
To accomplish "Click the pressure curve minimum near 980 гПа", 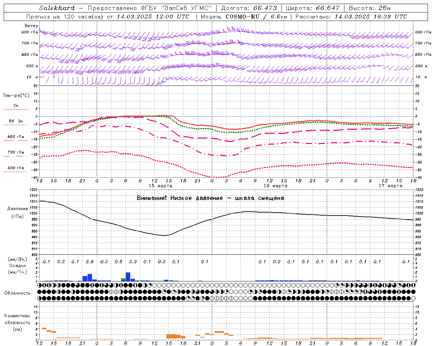I will pyautogui.click(x=164, y=236).
